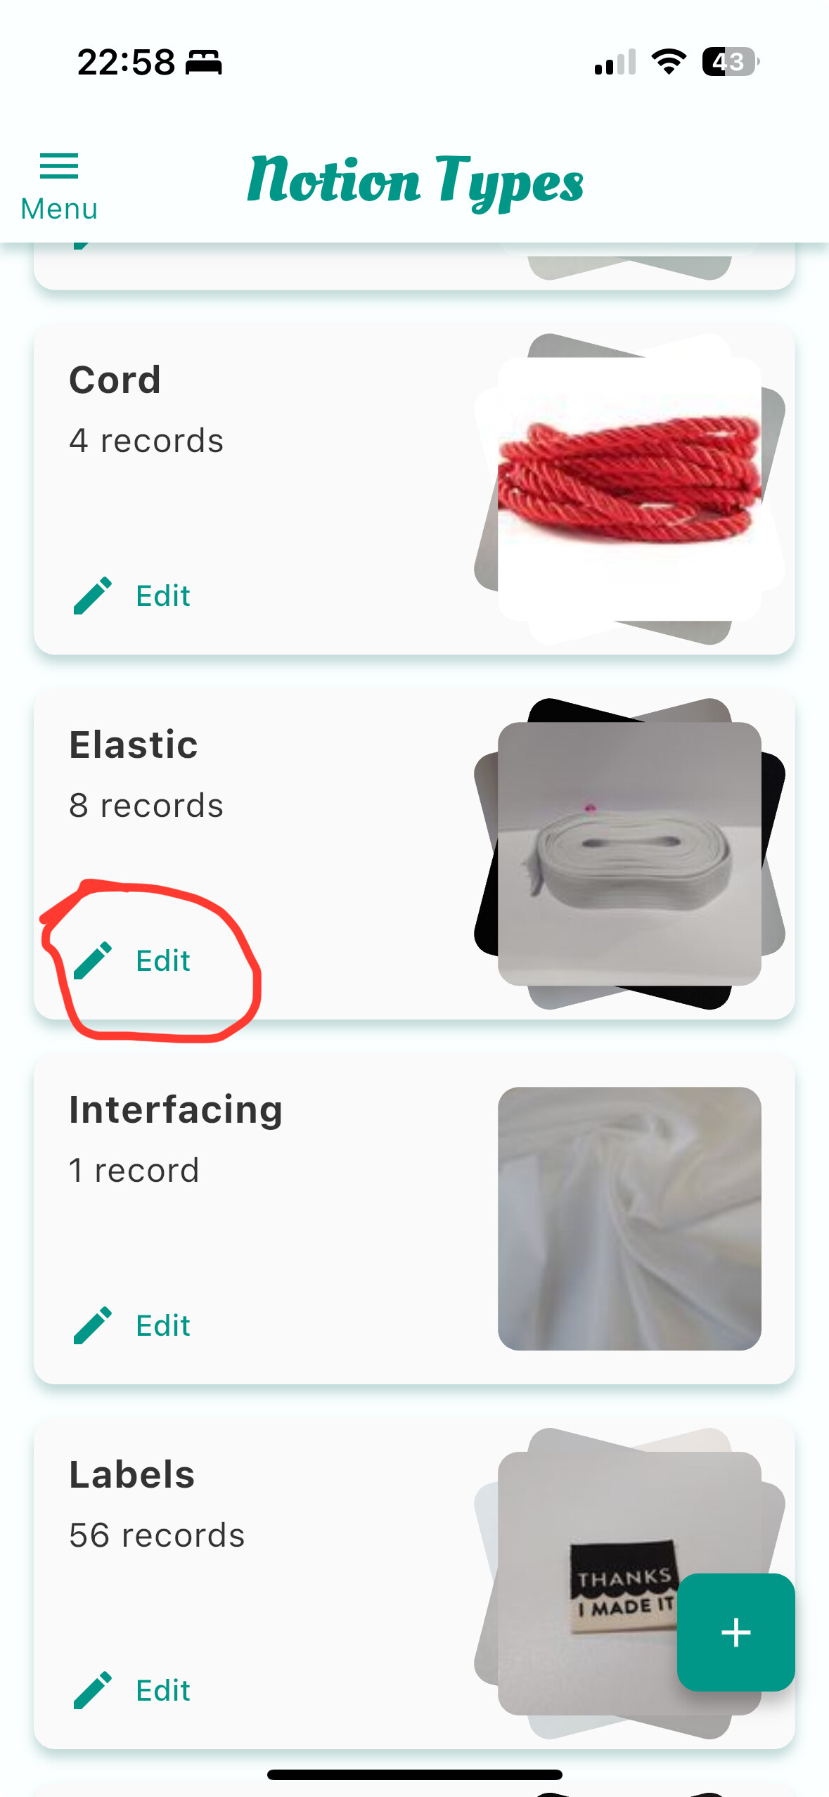Select the Elastic 8 records entry
This screenshot has width=829, height=1797.
tap(146, 806)
